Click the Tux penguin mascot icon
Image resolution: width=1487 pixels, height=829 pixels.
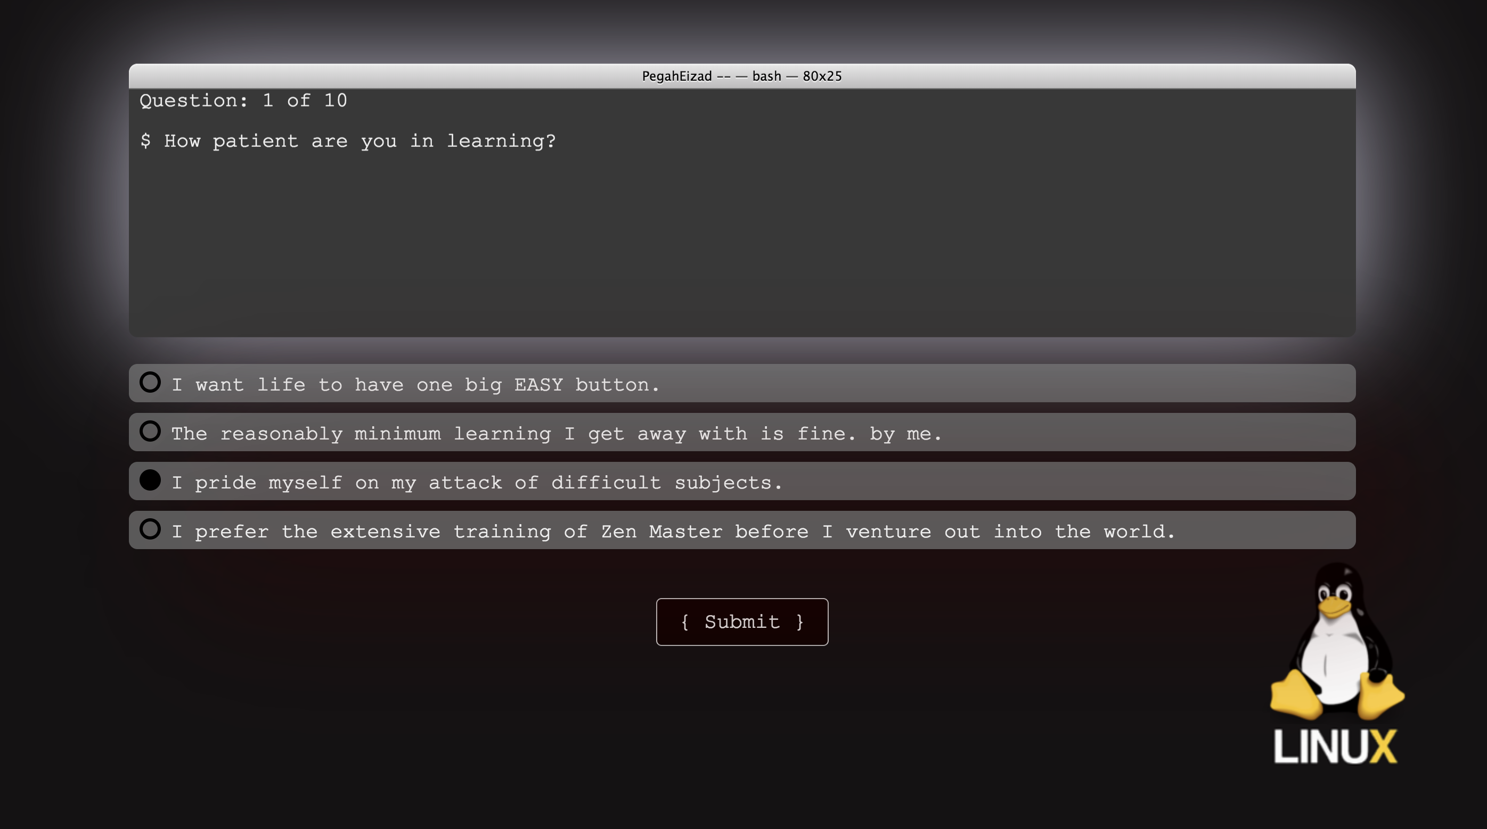point(1338,640)
